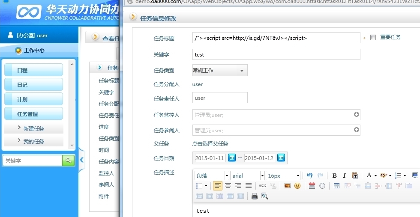Expand the 新建任务 sidebar item
The image size is (420, 217).
point(34,128)
